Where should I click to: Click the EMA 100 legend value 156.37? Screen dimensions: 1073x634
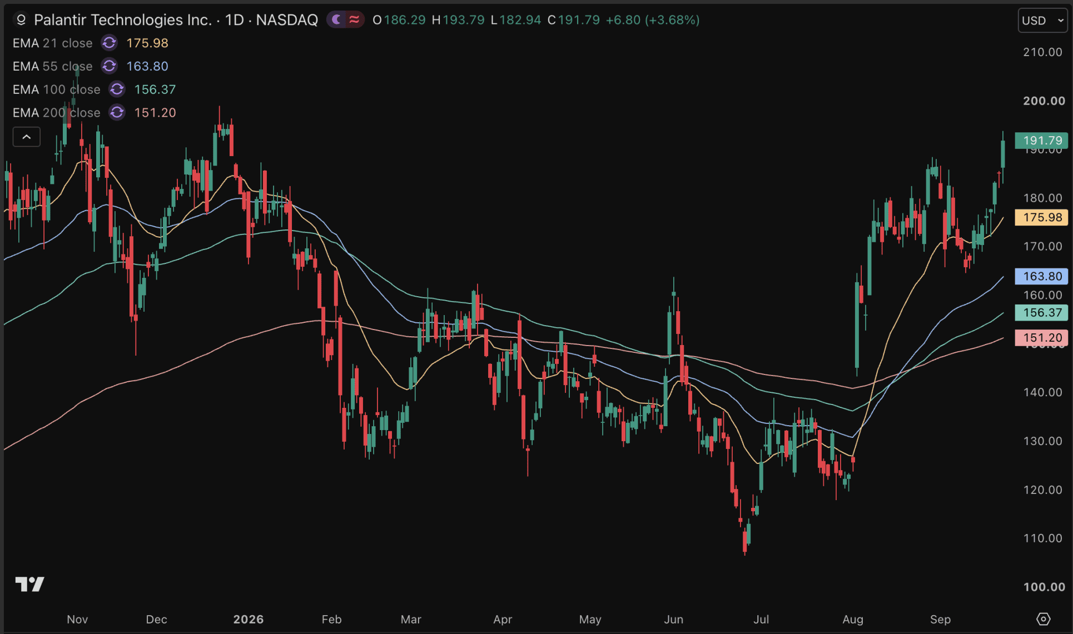point(155,89)
